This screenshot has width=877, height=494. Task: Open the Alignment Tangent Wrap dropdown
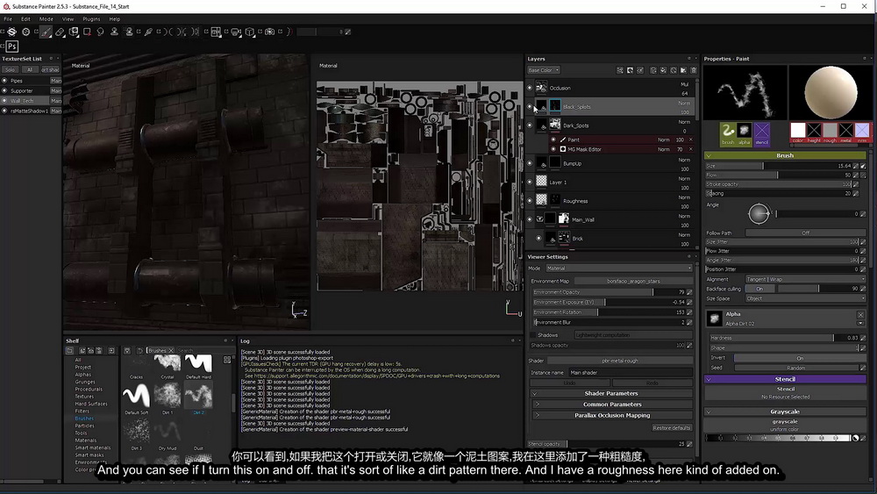[x=805, y=279]
